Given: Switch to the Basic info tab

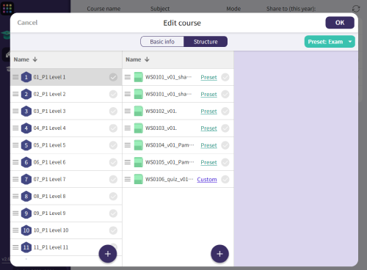Looking at the screenshot, I should coord(162,42).
